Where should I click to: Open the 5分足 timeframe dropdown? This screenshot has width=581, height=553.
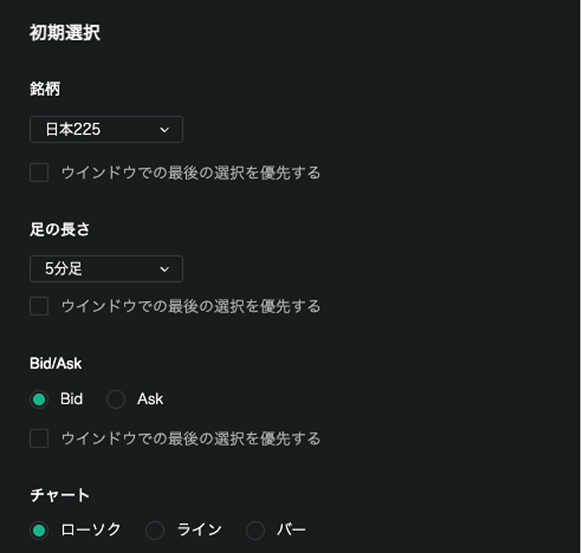[x=106, y=269]
